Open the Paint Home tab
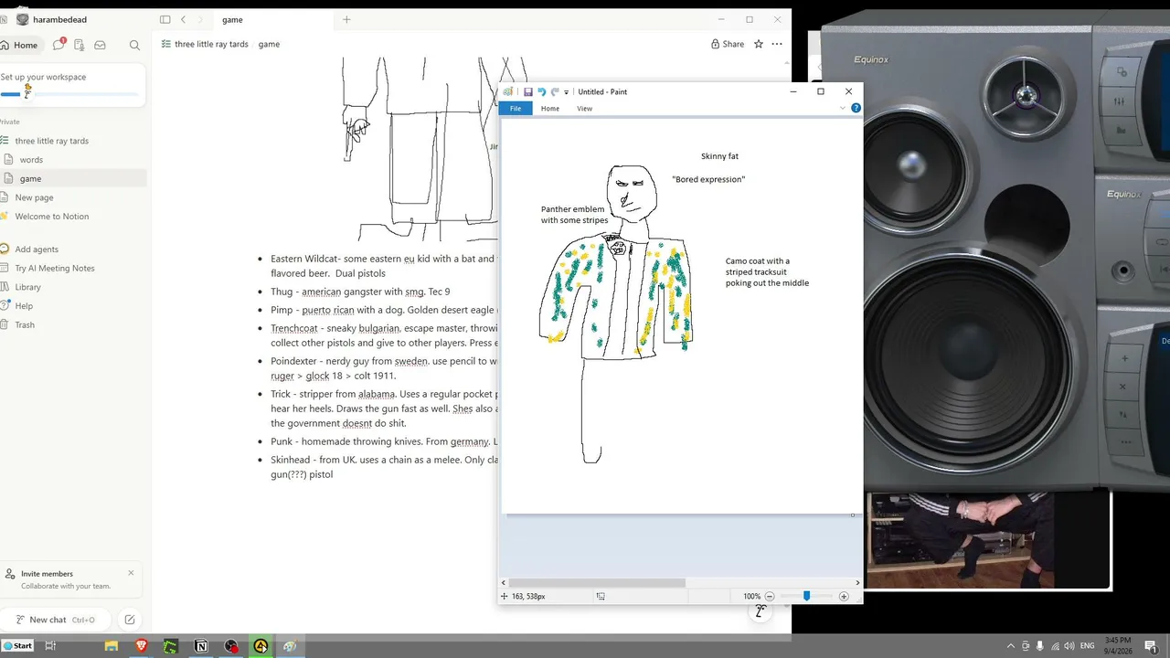Screen dimensions: 1170x658 pyautogui.click(x=549, y=108)
